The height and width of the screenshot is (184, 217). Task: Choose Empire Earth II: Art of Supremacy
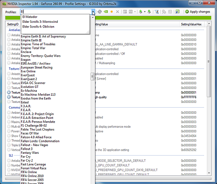coord(43,36)
